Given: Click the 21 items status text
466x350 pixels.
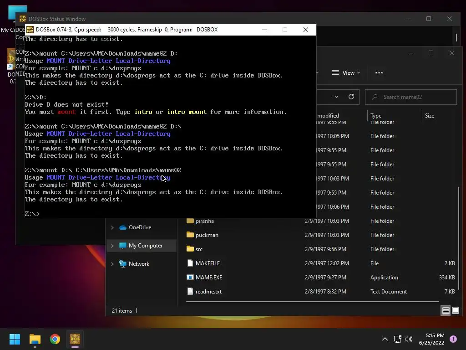Looking at the screenshot, I should coord(122,311).
